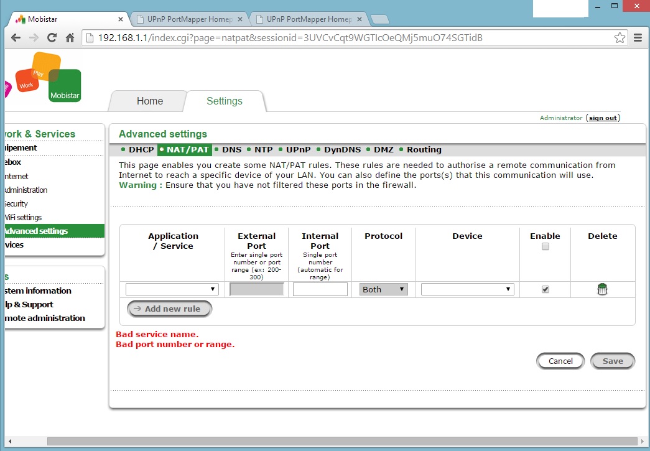This screenshot has height=451, width=650.
Task: Click the browser forward arrow
Action: pos(34,38)
